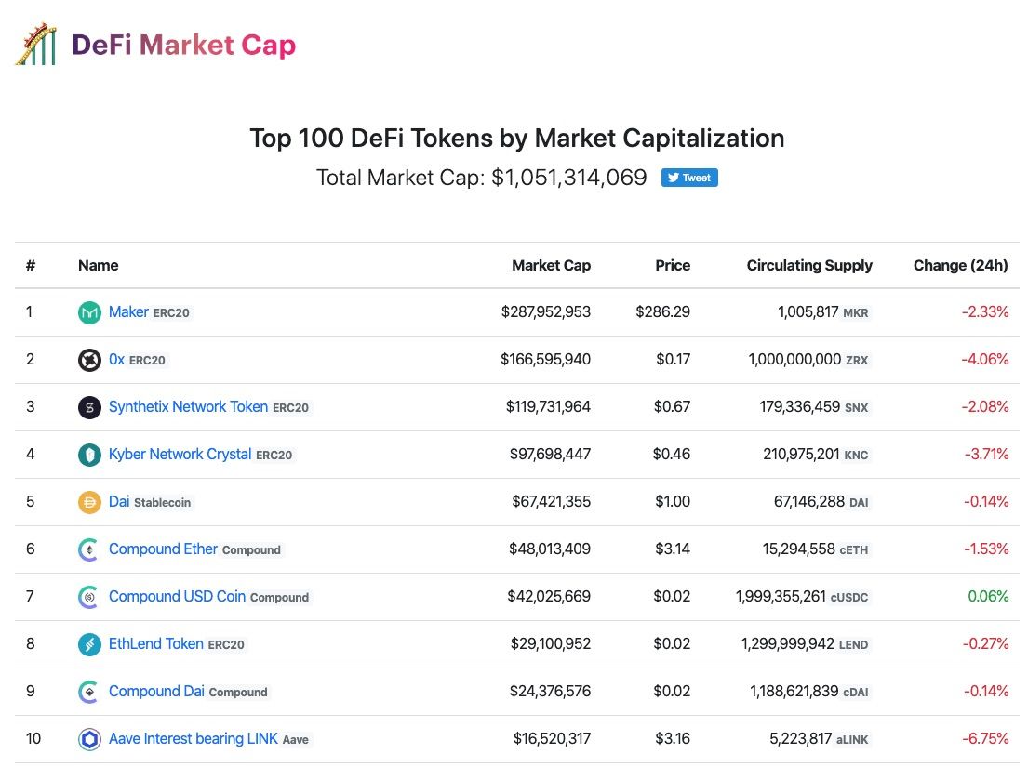Click the Synthetix Network Token link
Screen dimensions: 1028x767
pos(186,406)
